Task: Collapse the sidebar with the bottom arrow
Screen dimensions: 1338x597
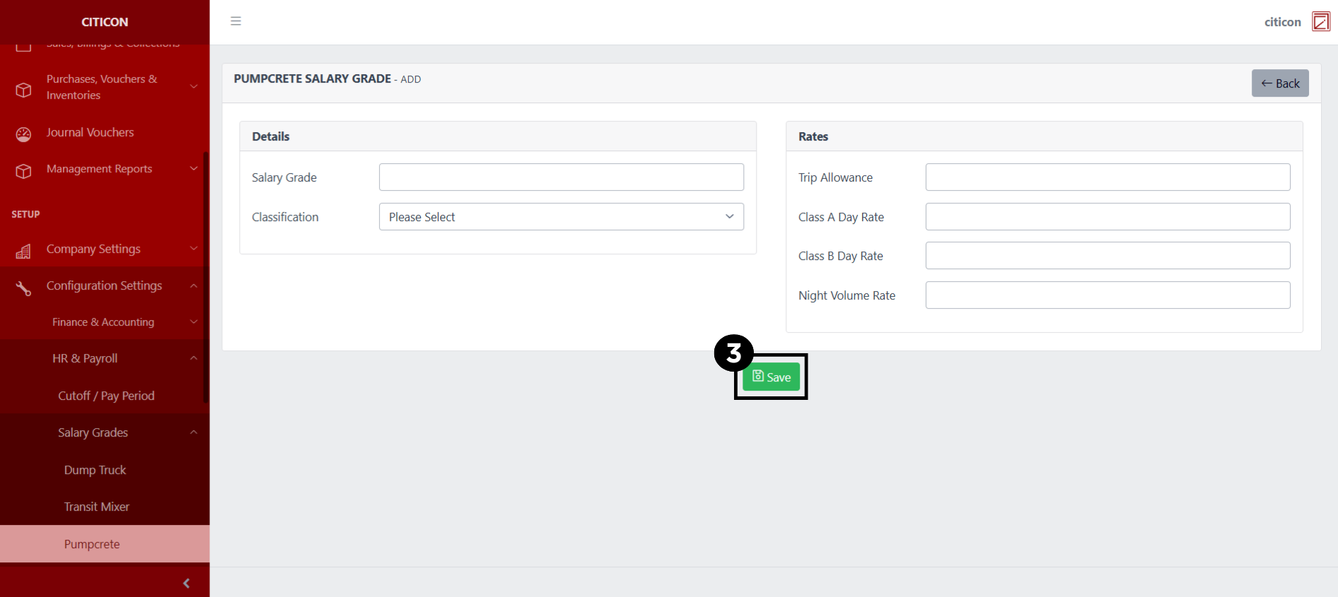Action: tap(186, 583)
